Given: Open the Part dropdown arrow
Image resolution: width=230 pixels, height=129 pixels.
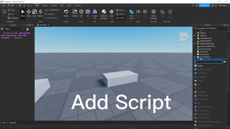Looking at the screenshot, I should [x=81, y=18].
